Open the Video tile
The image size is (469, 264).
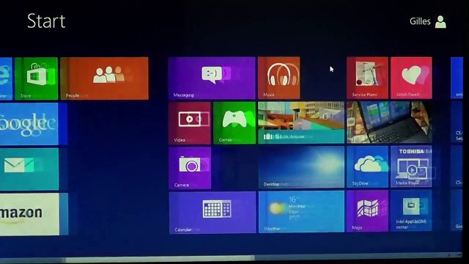[190, 123]
